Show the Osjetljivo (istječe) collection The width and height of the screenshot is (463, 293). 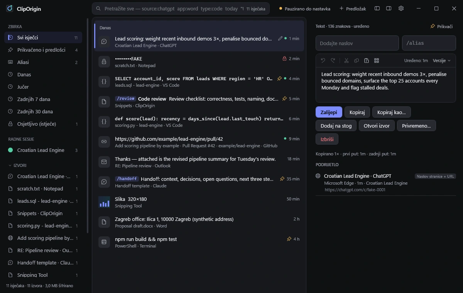pos(43,124)
